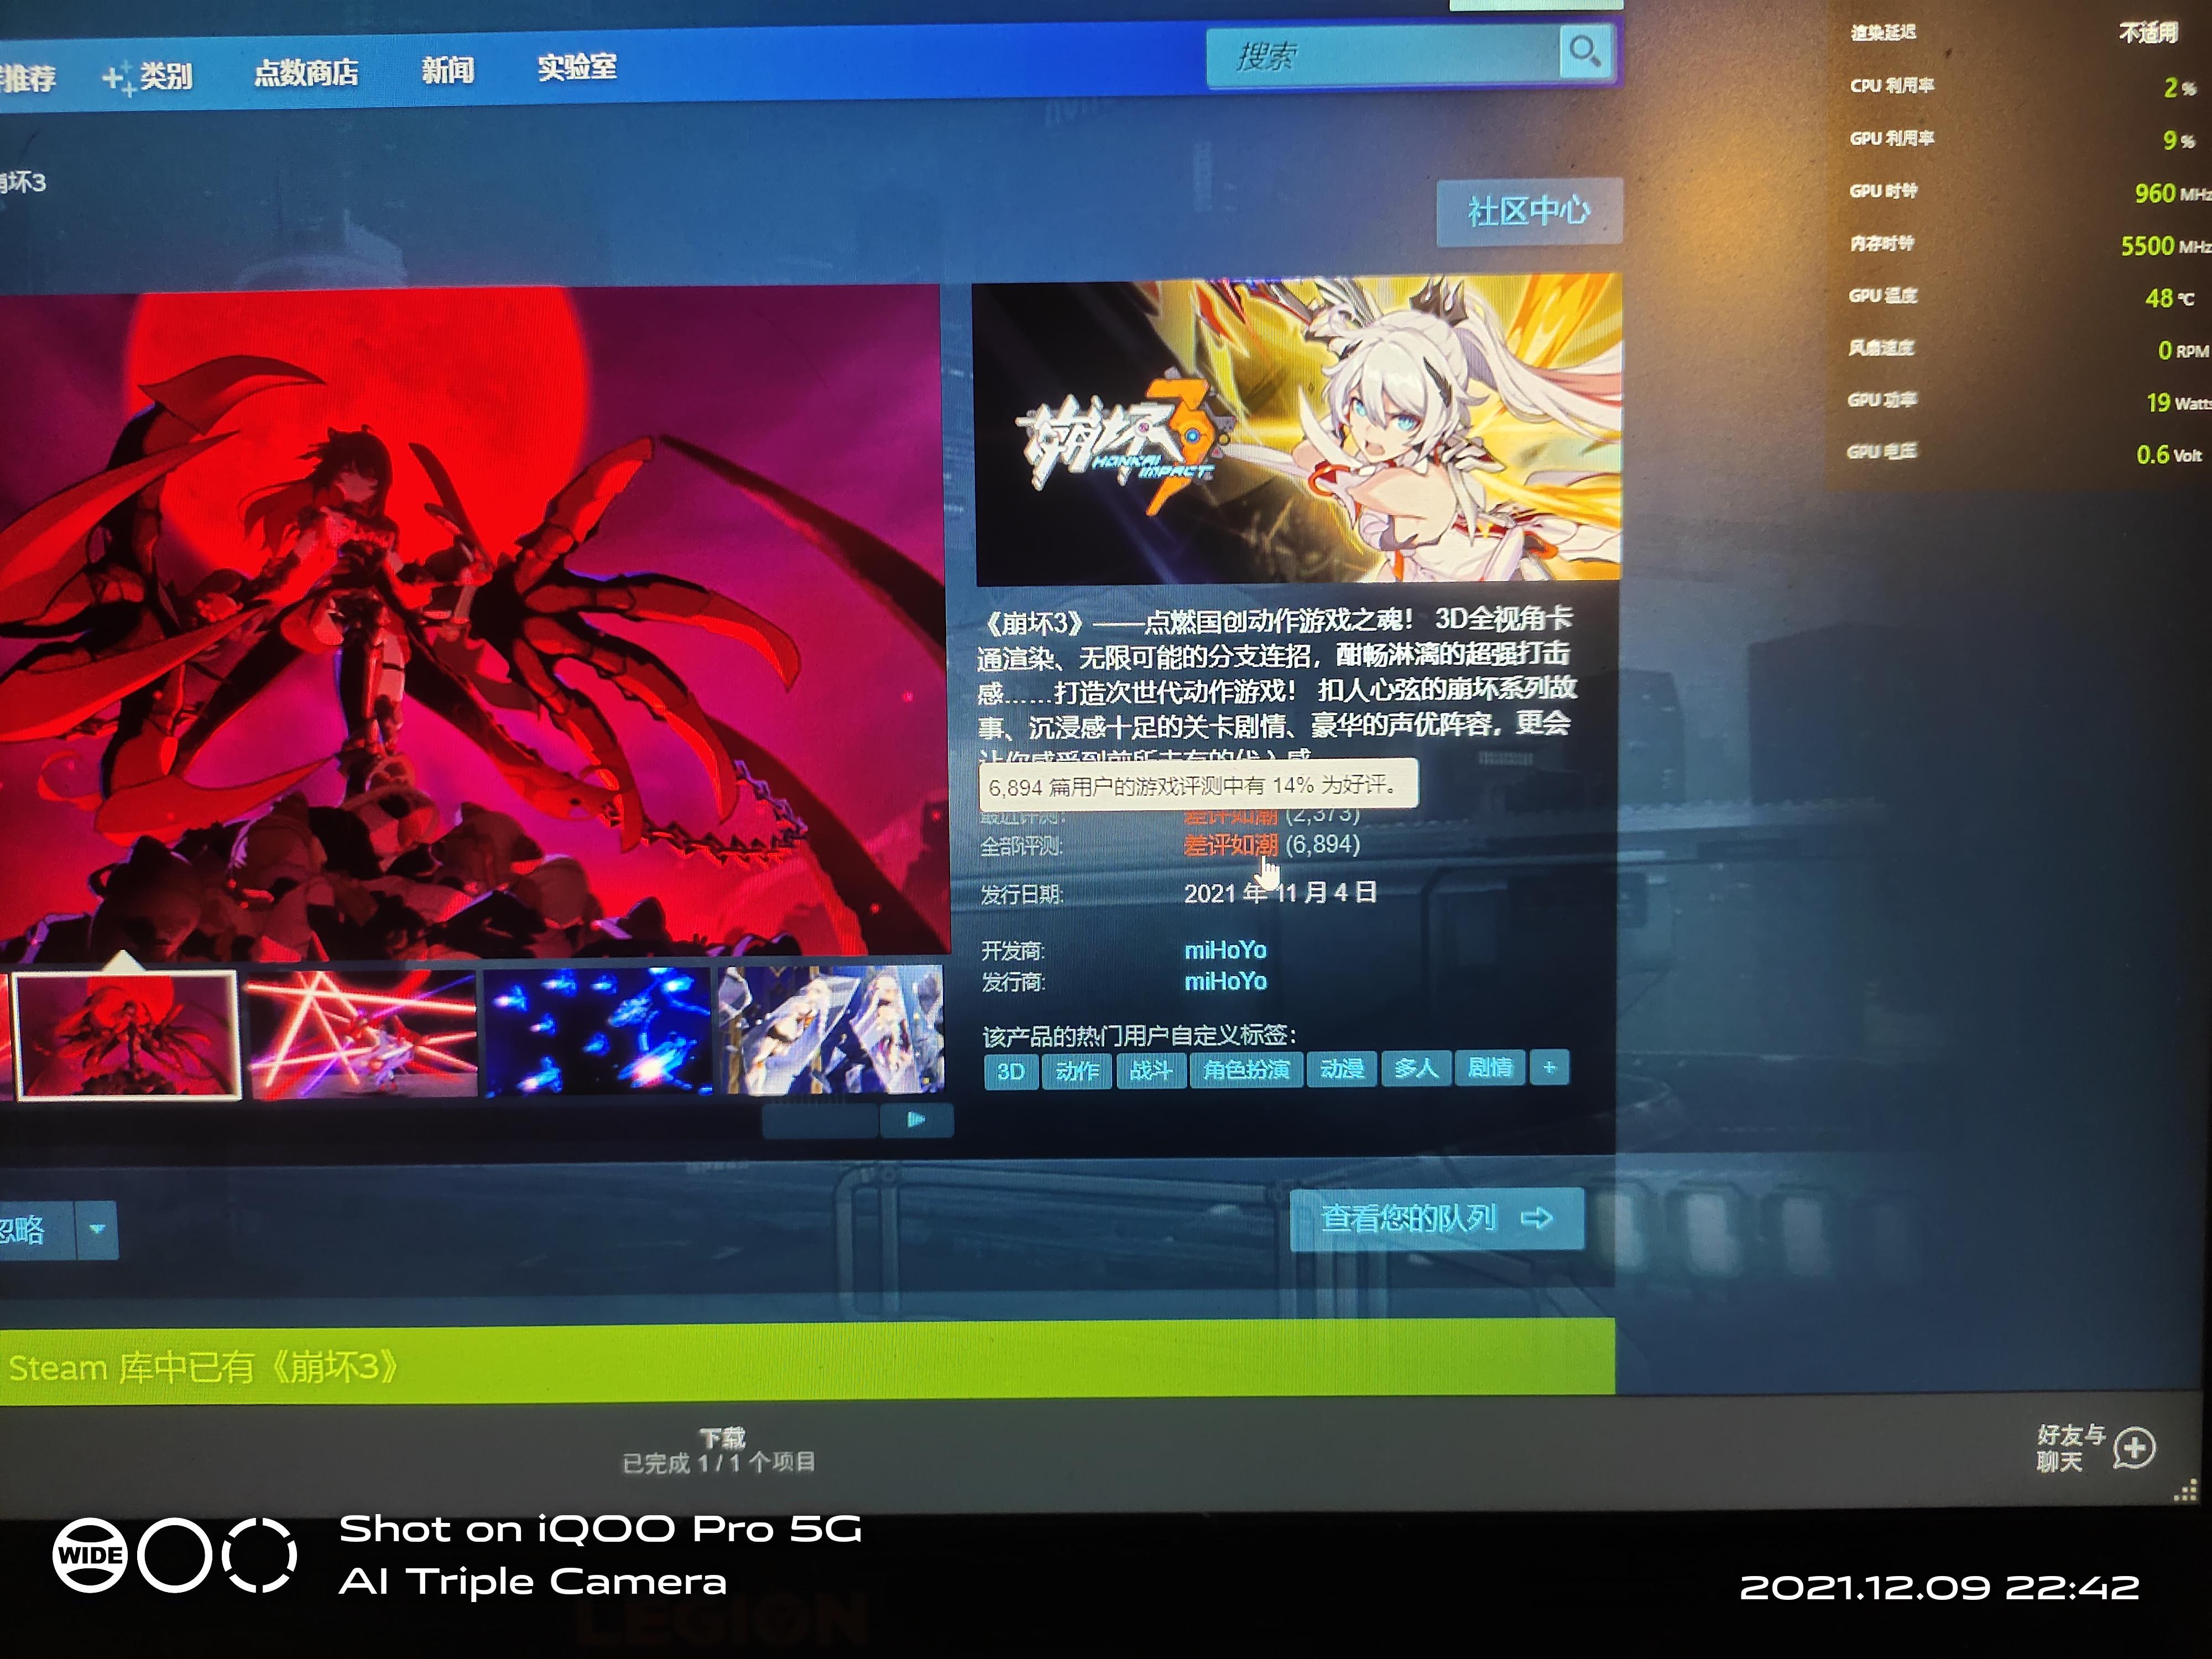Select the 剧情 story tag
Image resolution: width=2212 pixels, height=1659 pixels.
[1490, 1067]
